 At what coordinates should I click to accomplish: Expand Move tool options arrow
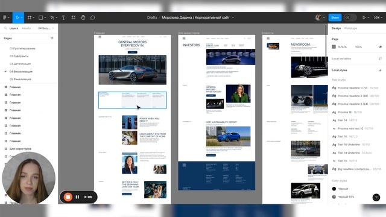pos(22,17)
